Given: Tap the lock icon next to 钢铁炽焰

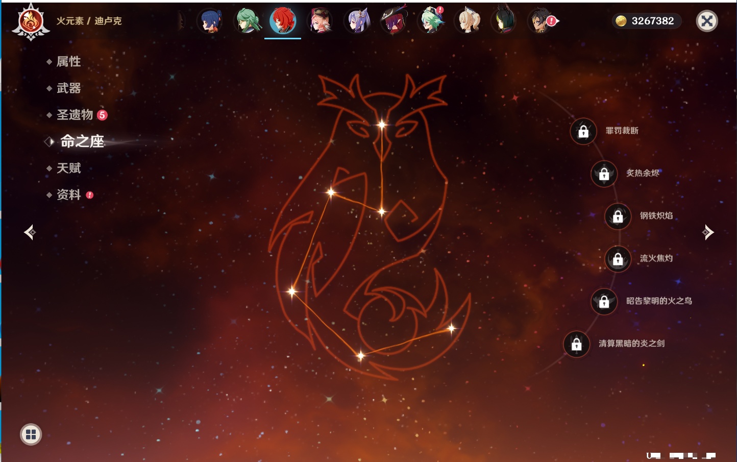Looking at the screenshot, I should coord(618,216).
